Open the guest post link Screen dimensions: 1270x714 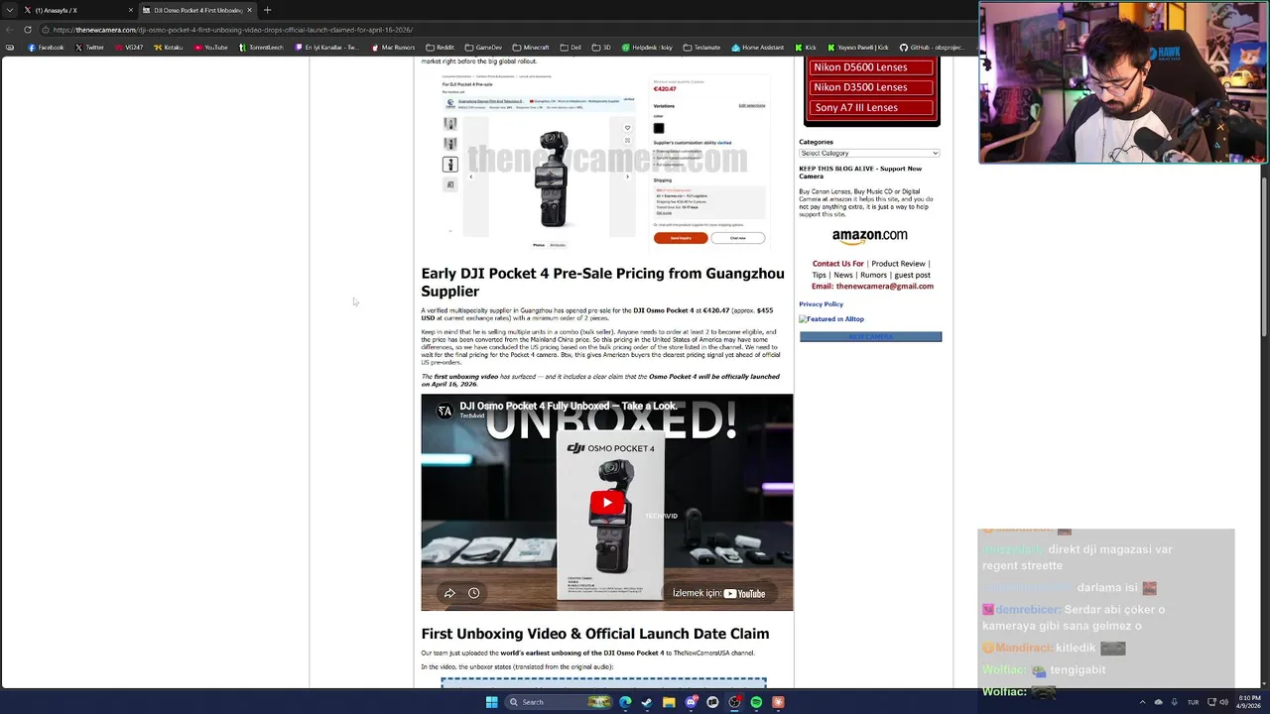[912, 275]
